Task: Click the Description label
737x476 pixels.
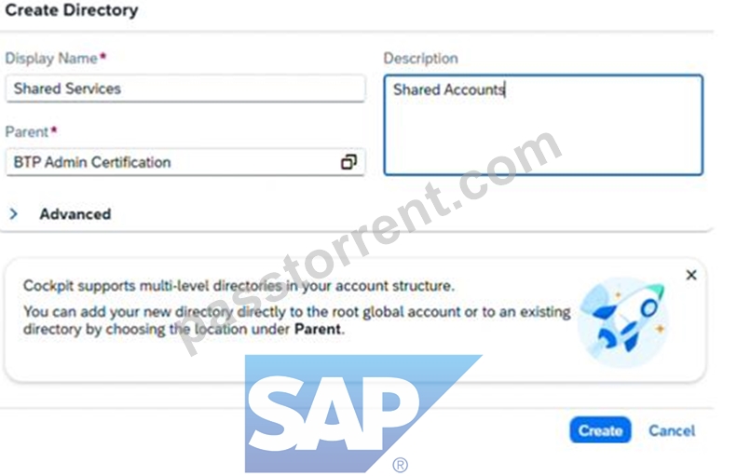Action: pos(420,59)
